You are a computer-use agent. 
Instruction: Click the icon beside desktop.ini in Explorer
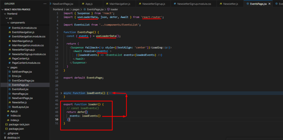point(5,138)
